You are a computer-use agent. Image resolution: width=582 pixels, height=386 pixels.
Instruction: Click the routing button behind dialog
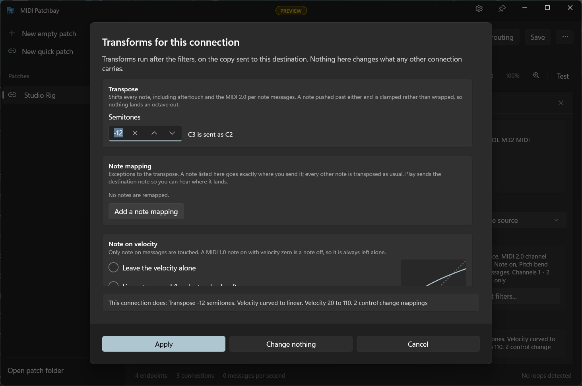click(x=506, y=37)
